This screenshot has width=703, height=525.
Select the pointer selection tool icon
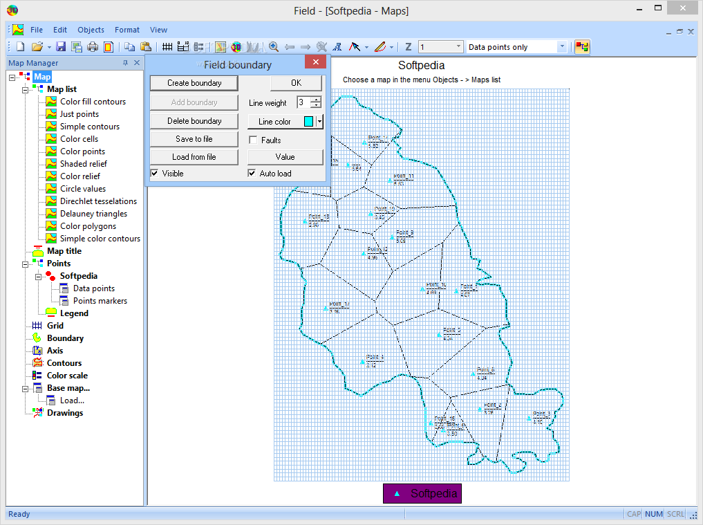point(354,46)
